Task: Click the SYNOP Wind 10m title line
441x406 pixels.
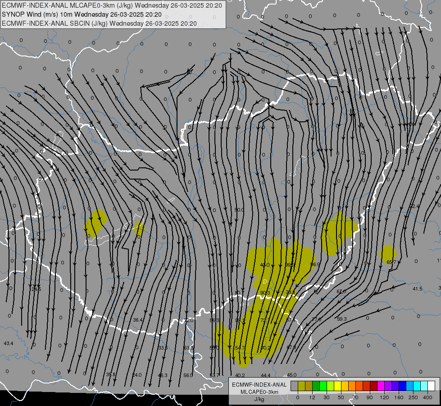Action: (82, 14)
